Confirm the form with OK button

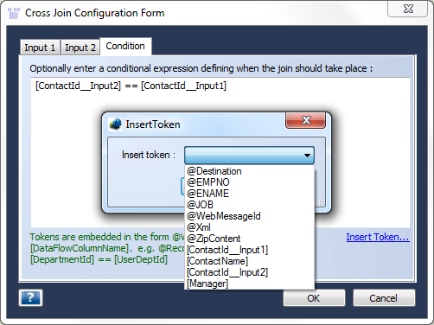coord(314,298)
